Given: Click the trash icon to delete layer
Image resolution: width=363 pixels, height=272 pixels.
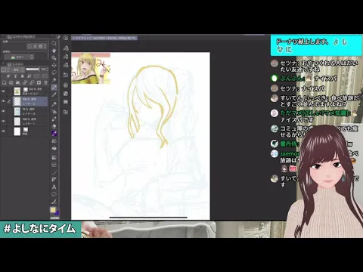Looking at the screenshot, I should tap(45, 82).
